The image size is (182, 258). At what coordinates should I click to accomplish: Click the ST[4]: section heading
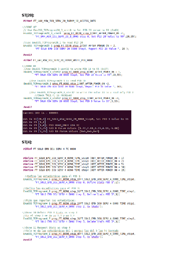click(27, 142)
